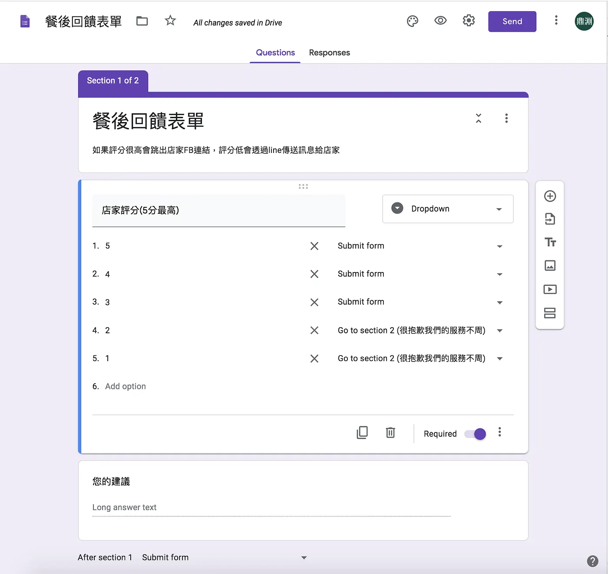
Task: Add section from the side toolbar
Action: tap(550, 313)
